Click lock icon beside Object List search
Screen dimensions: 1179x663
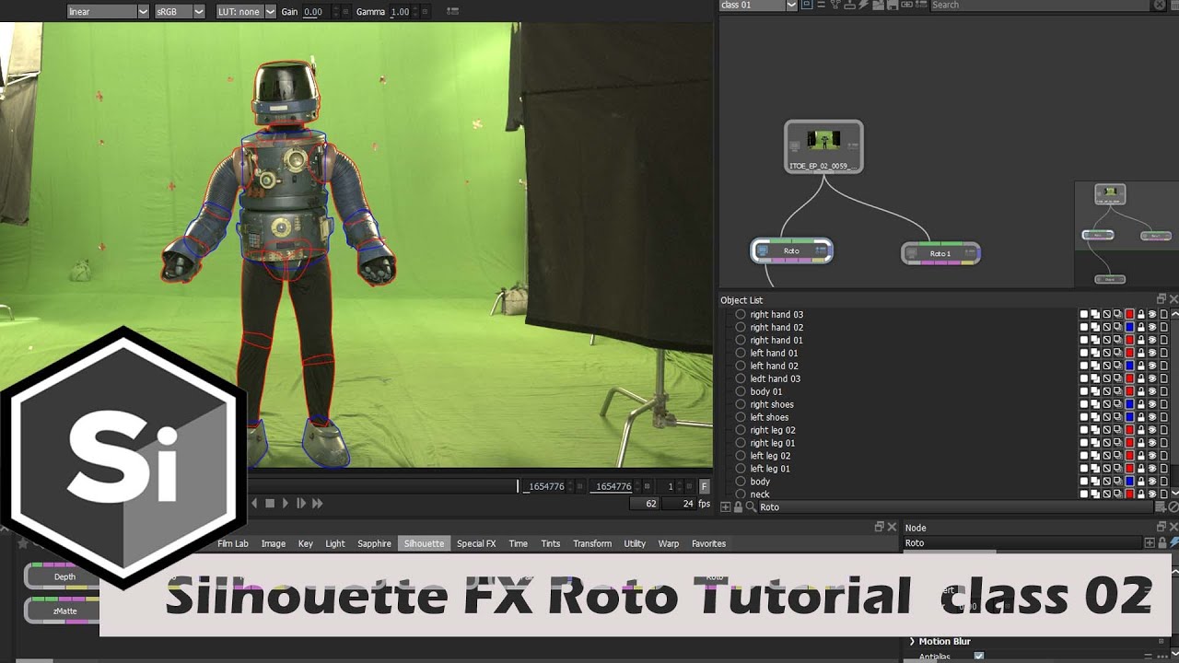click(738, 506)
